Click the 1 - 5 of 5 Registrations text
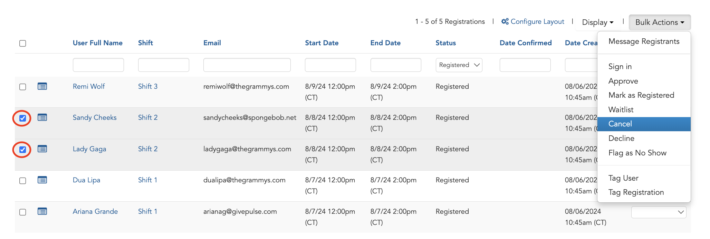 tap(450, 21)
